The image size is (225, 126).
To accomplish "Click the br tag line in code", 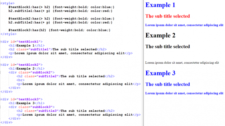I will [21, 80].
